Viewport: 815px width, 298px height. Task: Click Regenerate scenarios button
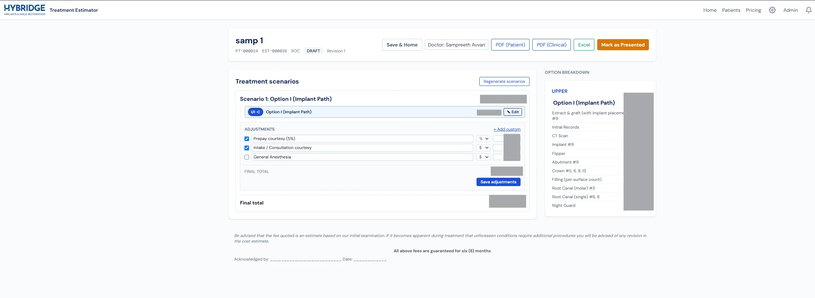point(504,81)
